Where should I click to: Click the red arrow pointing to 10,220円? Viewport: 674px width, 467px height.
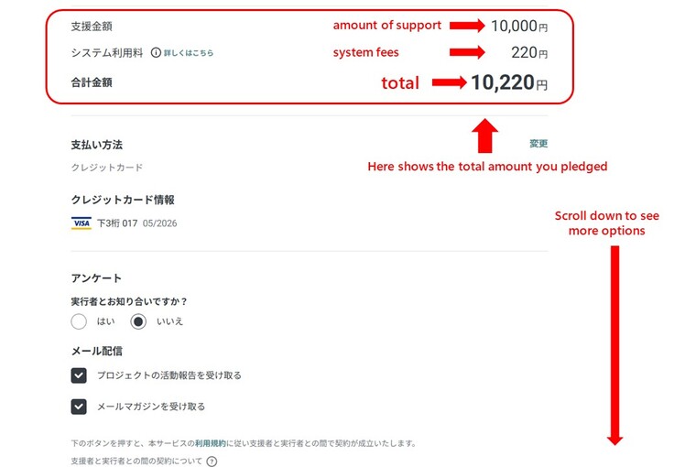point(449,83)
